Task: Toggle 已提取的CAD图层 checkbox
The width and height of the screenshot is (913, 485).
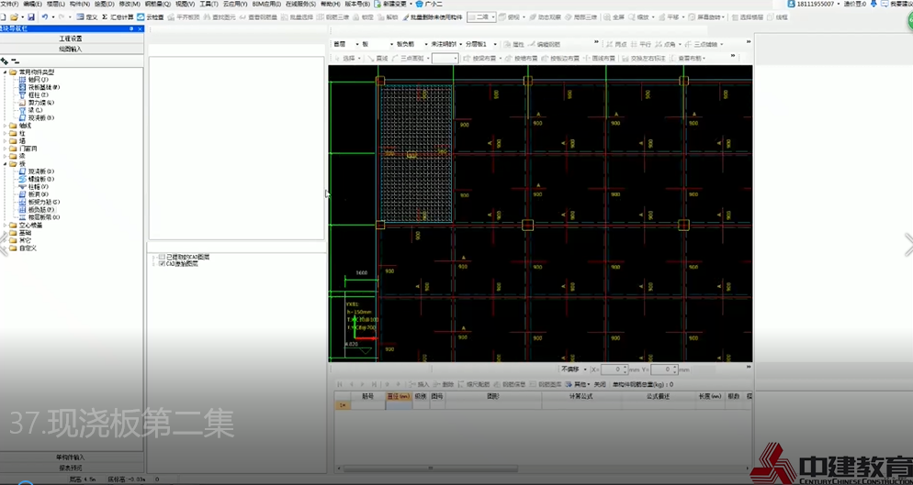Action: (163, 257)
